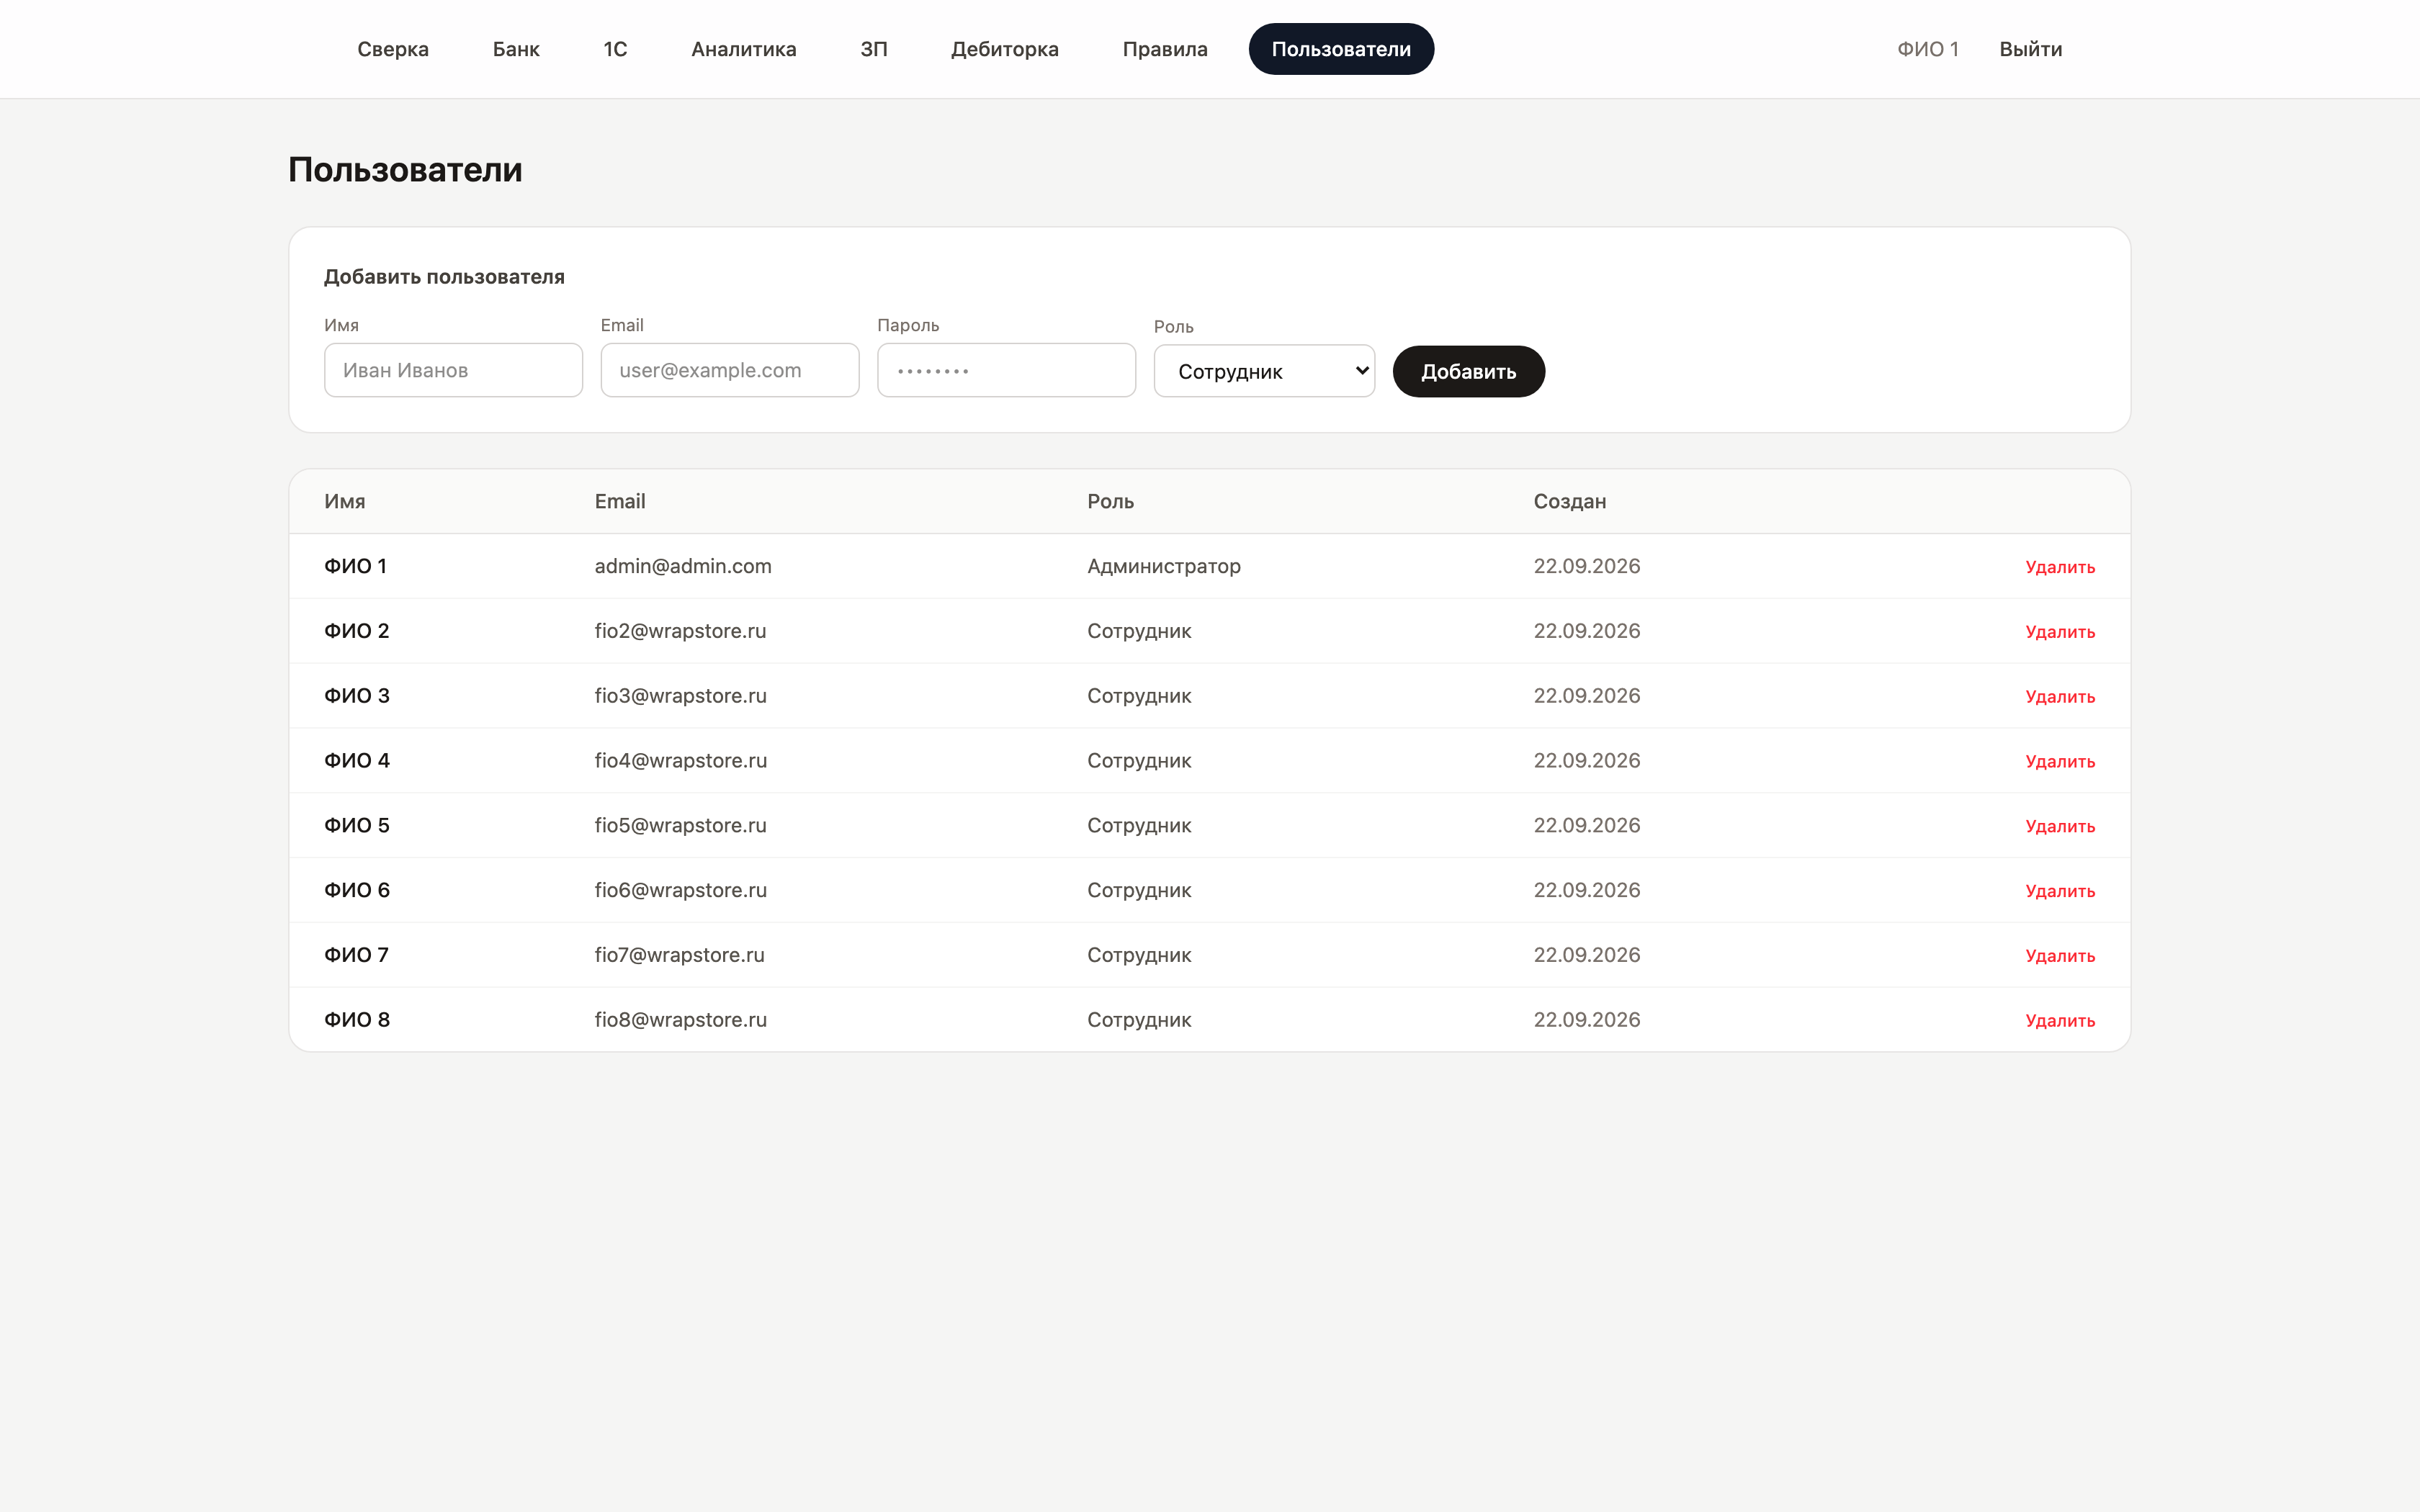Image resolution: width=2420 pixels, height=1512 pixels.
Task: Click the admin@admin.com email cell
Action: coord(683,566)
